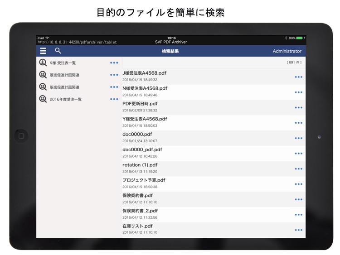The height and width of the screenshot is (255, 340).
Task: Open more options for 保険契約書.pdf
Action: pyautogui.click(x=299, y=199)
